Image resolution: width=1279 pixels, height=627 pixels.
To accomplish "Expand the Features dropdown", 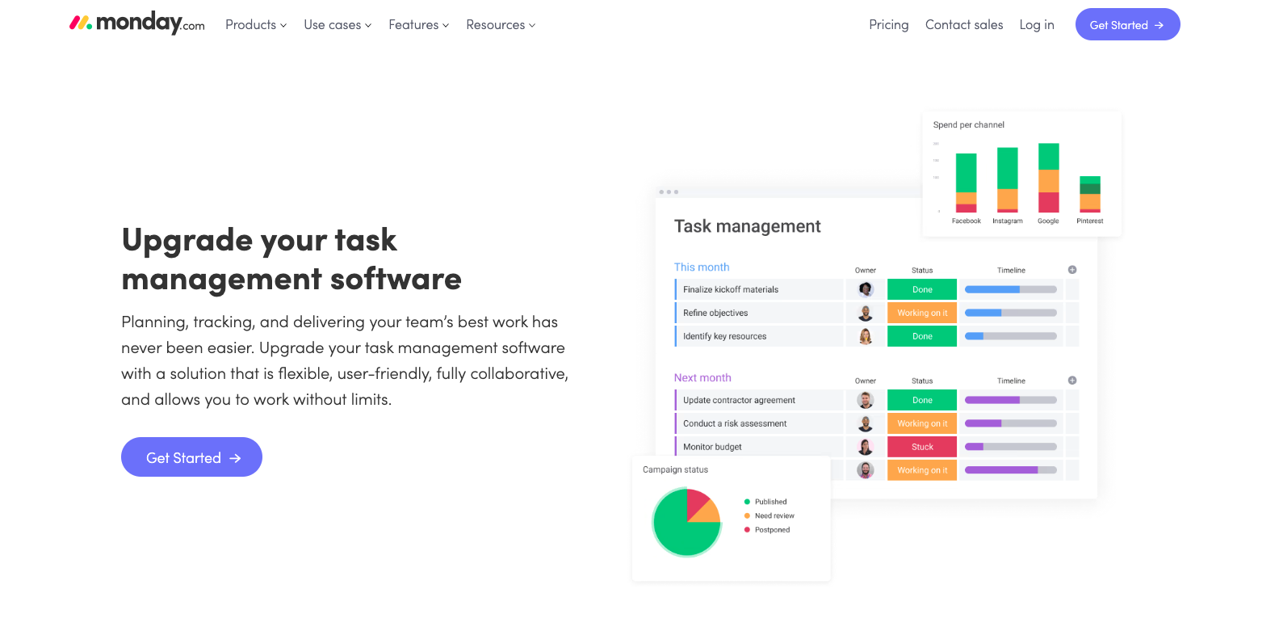I will [x=418, y=25].
